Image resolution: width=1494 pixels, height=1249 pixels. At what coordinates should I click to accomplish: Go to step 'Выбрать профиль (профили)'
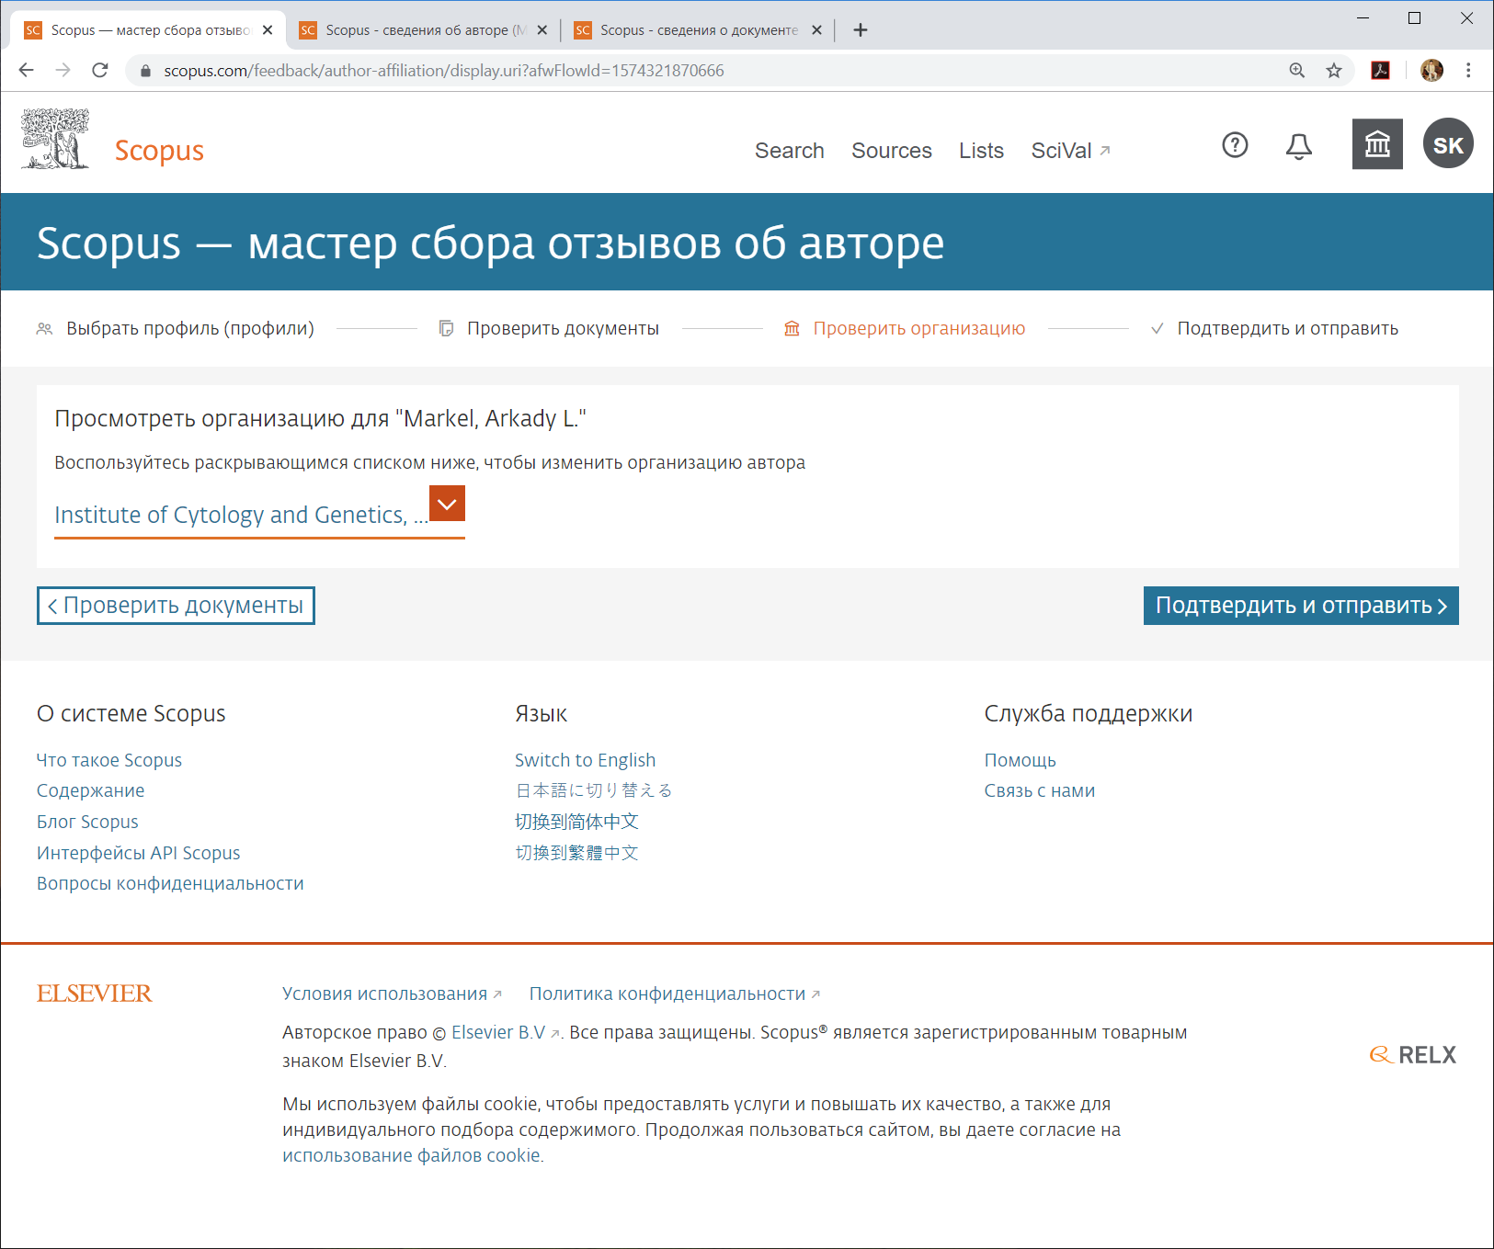(x=176, y=328)
